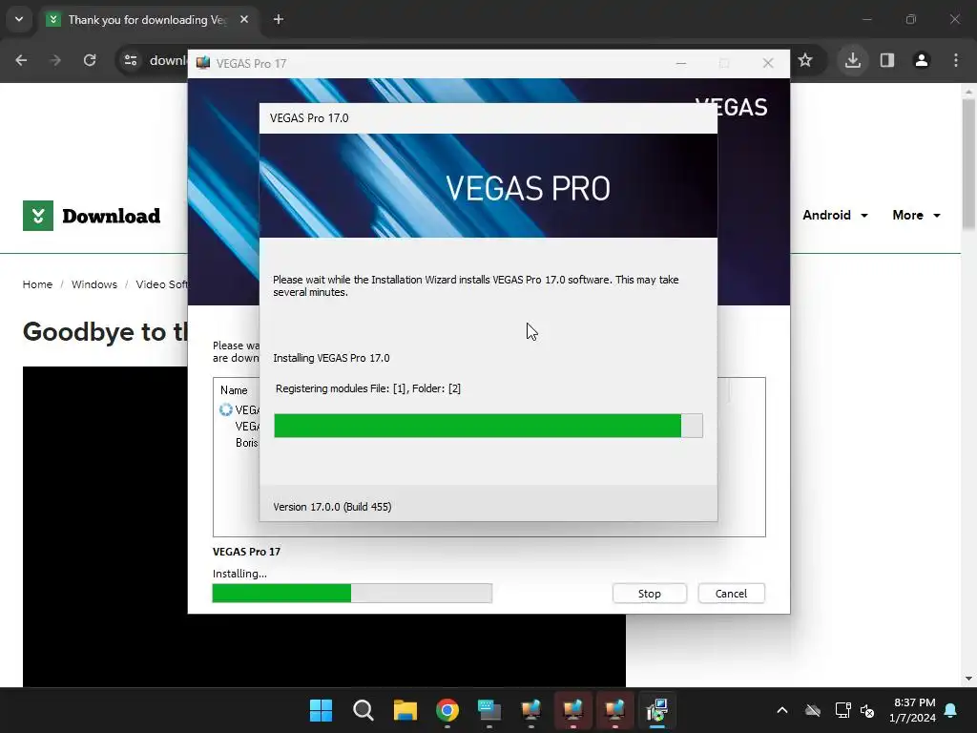Open the Chrome profile icon

pyautogui.click(x=922, y=60)
